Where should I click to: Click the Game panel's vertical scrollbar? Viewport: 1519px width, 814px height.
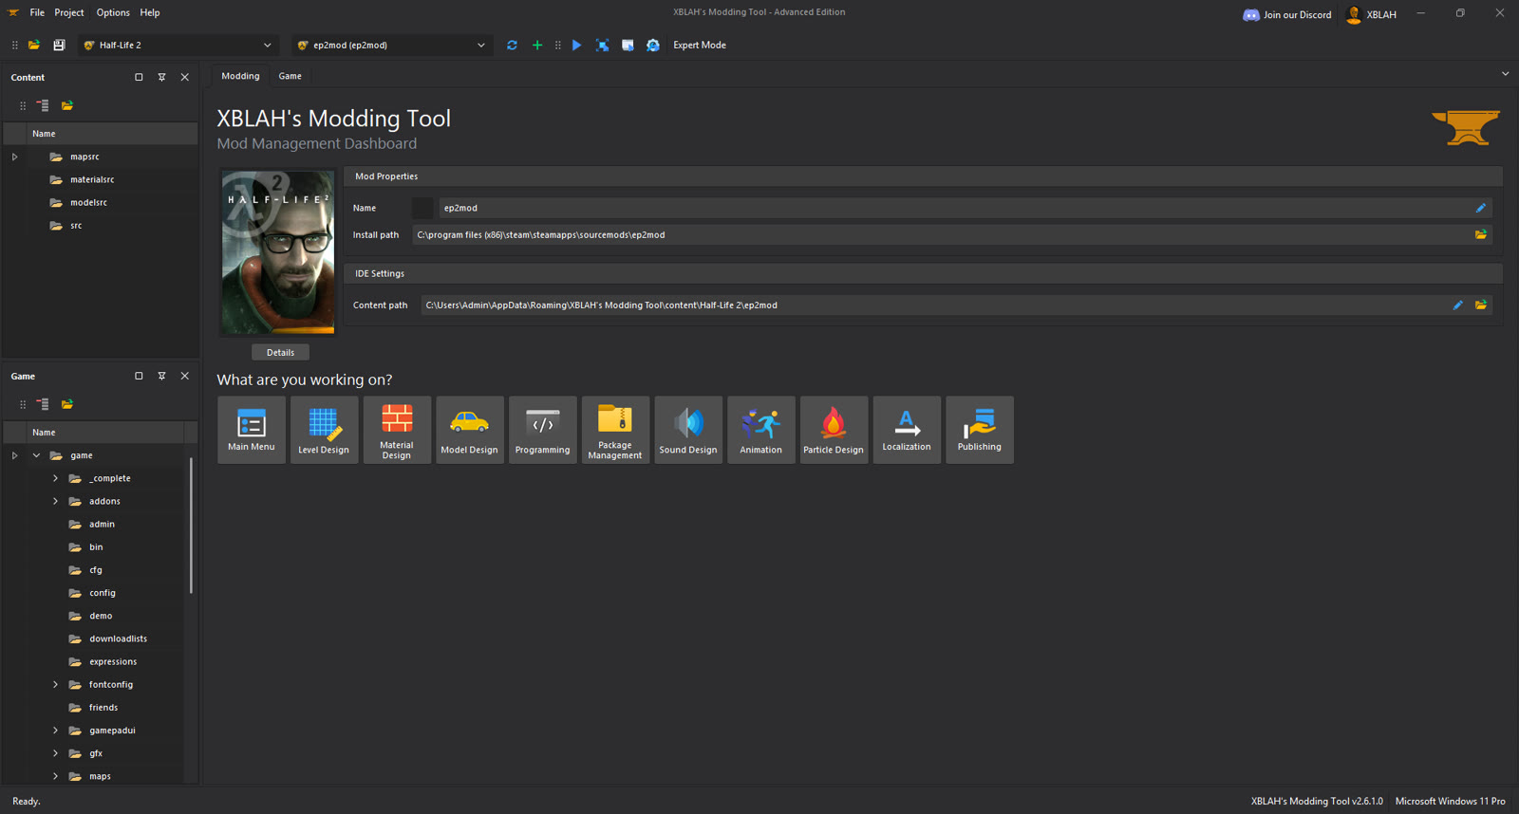point(192,526)
